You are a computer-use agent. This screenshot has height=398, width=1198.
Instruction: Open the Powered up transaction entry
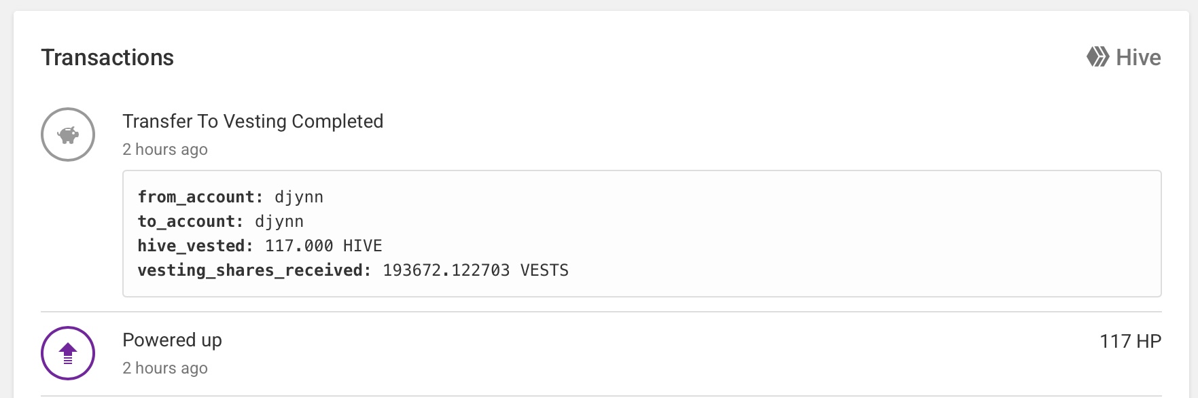(x=172, y=340)
